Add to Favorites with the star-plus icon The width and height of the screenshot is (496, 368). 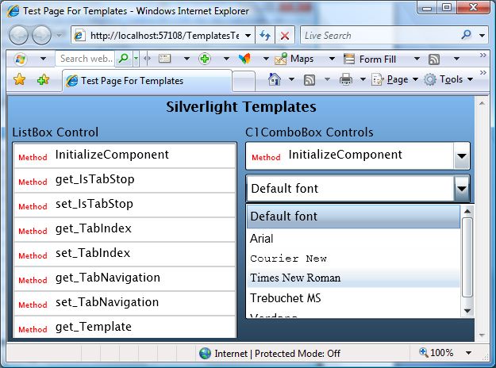click(x=44, y=79)
